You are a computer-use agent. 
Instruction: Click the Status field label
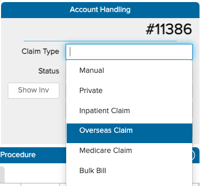click(x=49, y=71)
